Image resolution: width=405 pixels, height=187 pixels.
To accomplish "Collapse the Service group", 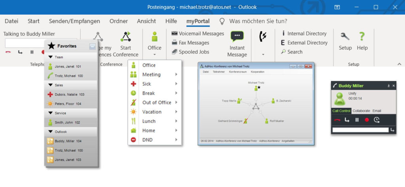I will point(50,113).
